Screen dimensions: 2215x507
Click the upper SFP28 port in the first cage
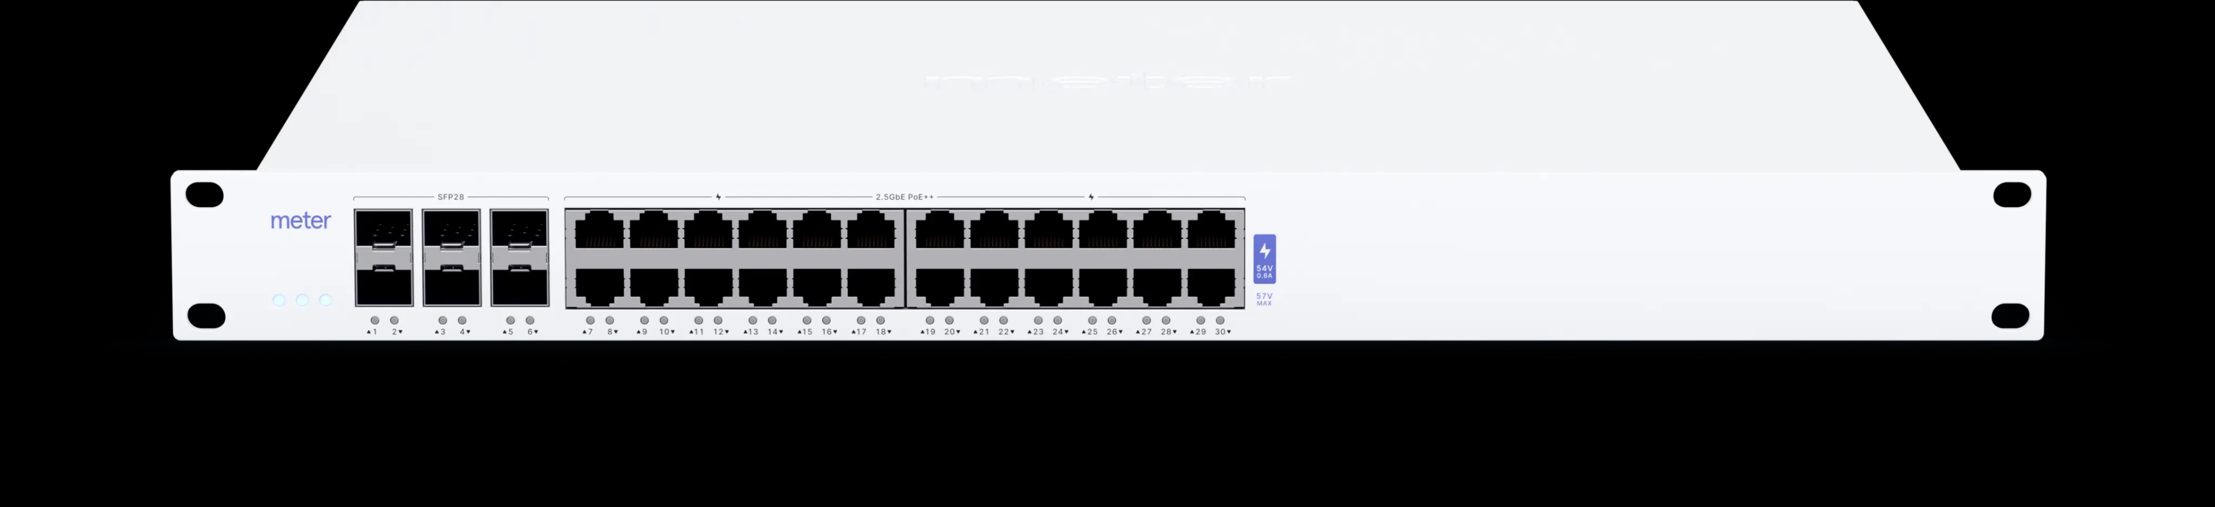point(384,233)
